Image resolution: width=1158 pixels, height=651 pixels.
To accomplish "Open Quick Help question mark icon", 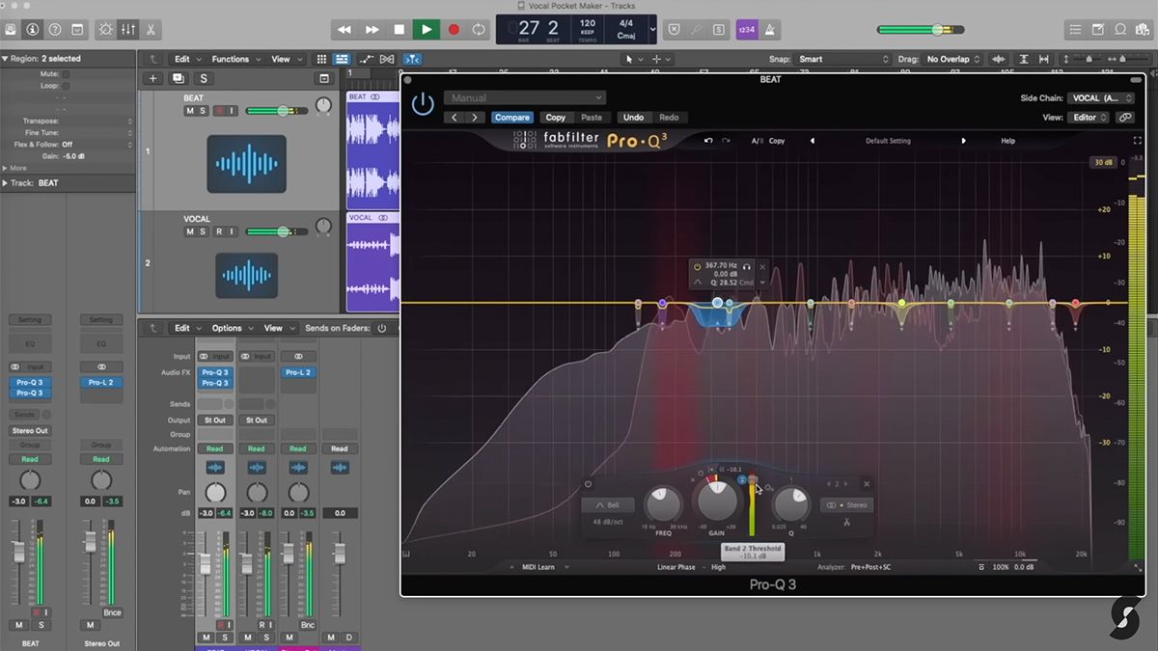I will pyautogui.click(x=55, y=30).
